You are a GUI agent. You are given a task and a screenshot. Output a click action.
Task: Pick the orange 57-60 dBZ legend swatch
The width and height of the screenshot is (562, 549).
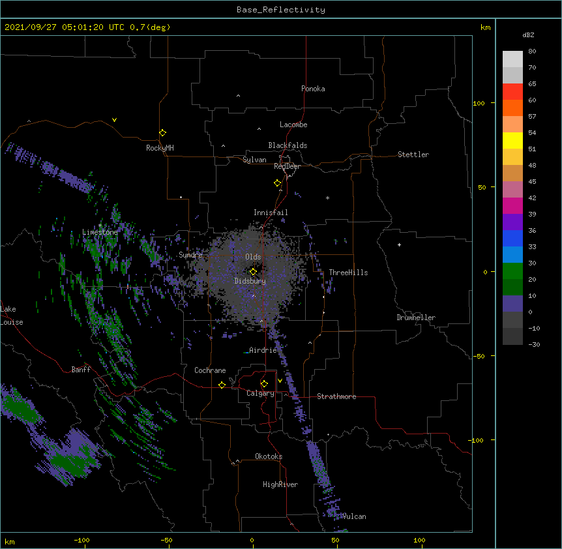(x=512, y=108)
